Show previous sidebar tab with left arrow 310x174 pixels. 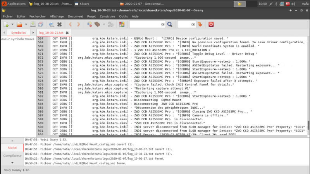[x=4, y=32]
